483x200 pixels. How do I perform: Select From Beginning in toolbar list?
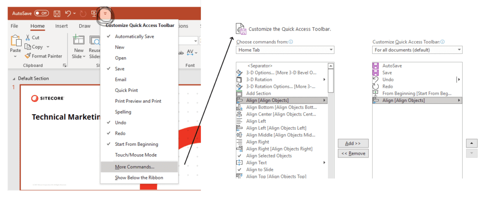(417, 93)
